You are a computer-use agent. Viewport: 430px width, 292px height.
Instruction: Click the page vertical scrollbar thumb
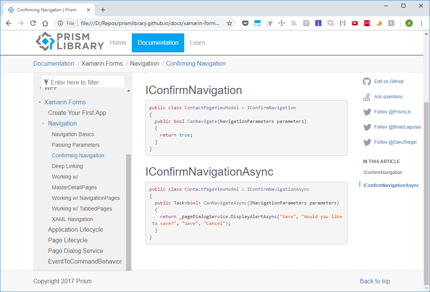pyautogui.click(x=426, y=194)
